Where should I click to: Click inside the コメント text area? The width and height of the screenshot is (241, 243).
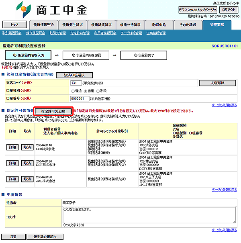click(x=149, y=215)
